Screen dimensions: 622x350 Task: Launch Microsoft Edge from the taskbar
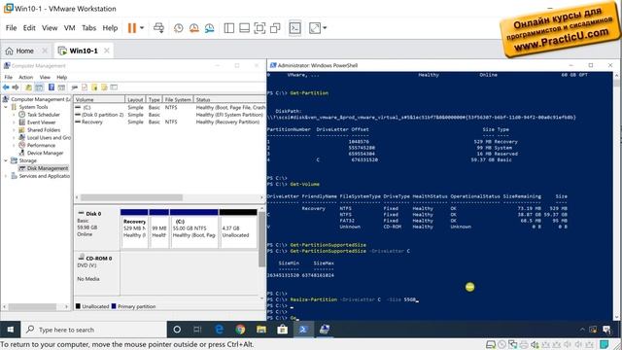219,330
